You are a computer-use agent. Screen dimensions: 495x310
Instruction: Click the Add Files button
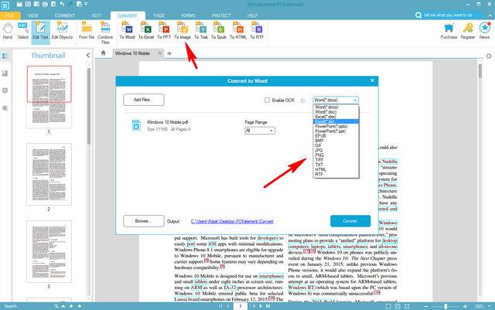pyautogui.click(x=144, y=100)
